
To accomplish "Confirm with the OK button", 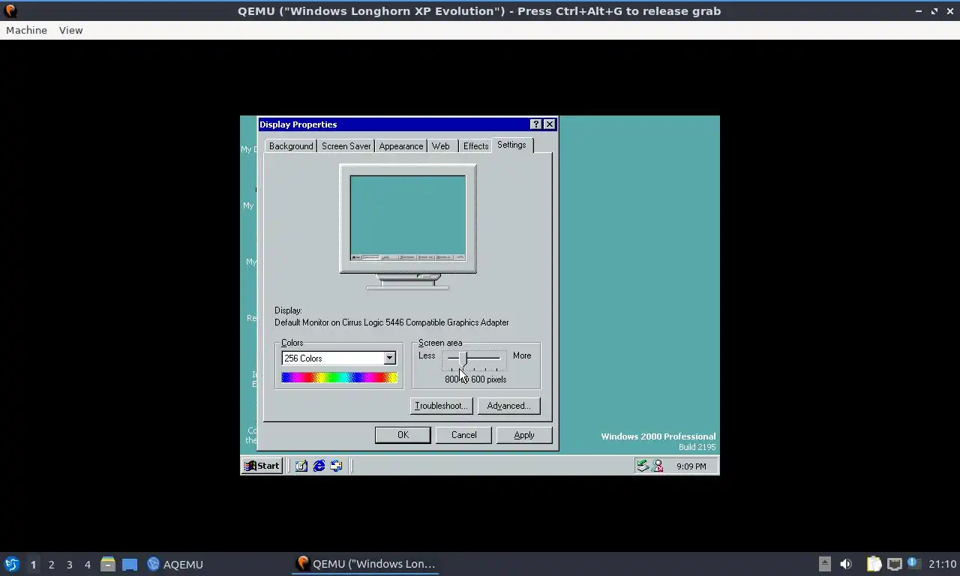I will (403, 435).
